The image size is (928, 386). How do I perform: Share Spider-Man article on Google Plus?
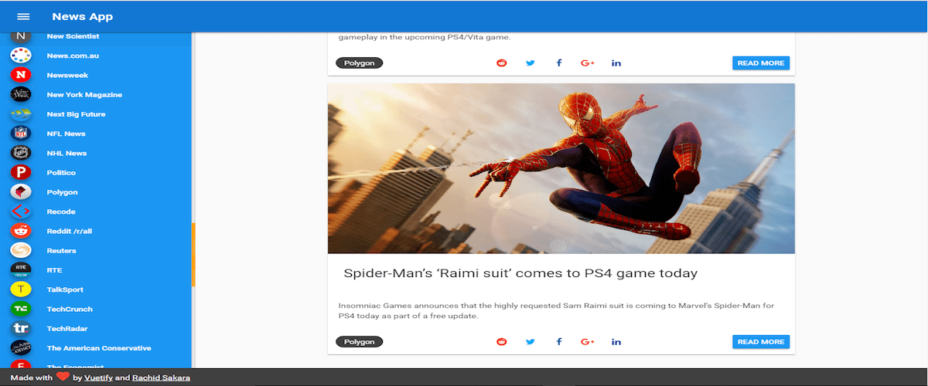coord(588,341)
